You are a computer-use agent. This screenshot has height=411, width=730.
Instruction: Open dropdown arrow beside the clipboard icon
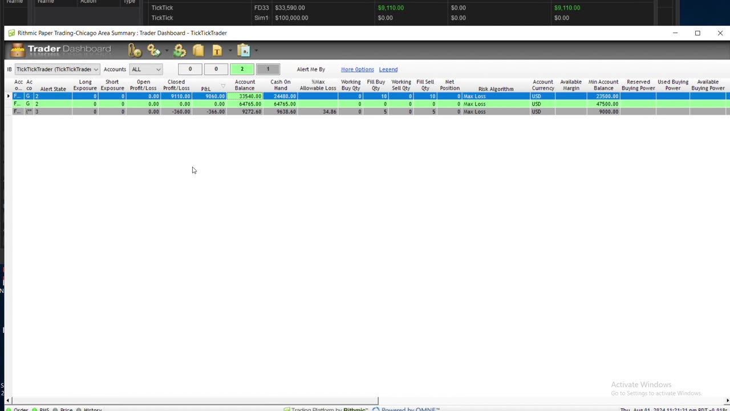click(x=256, y=51)
